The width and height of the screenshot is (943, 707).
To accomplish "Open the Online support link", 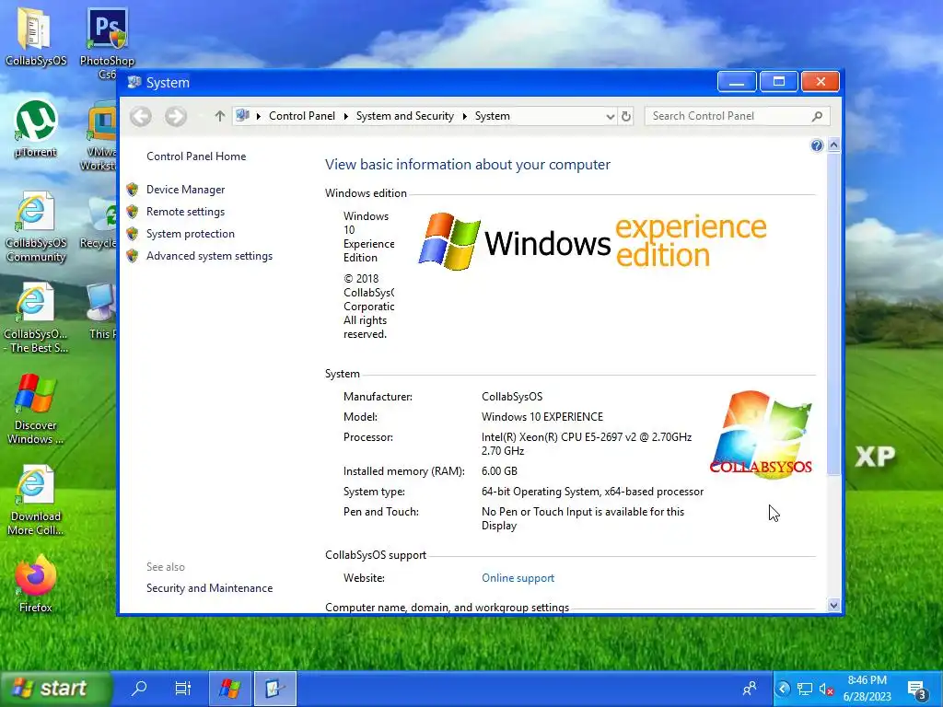I will 518,578.
